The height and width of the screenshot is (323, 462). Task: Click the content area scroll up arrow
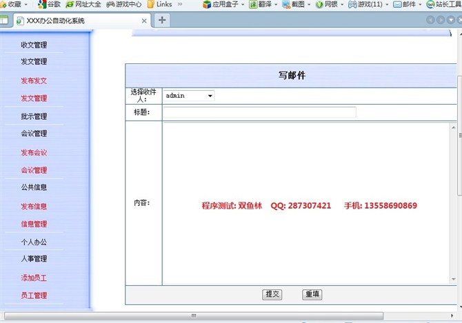click(454, 127)
